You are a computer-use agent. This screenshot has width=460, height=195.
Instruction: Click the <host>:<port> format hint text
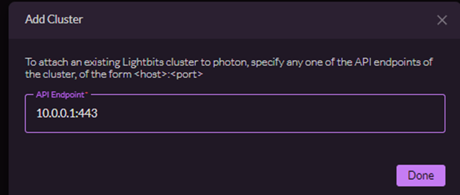[x=168, y=74]
